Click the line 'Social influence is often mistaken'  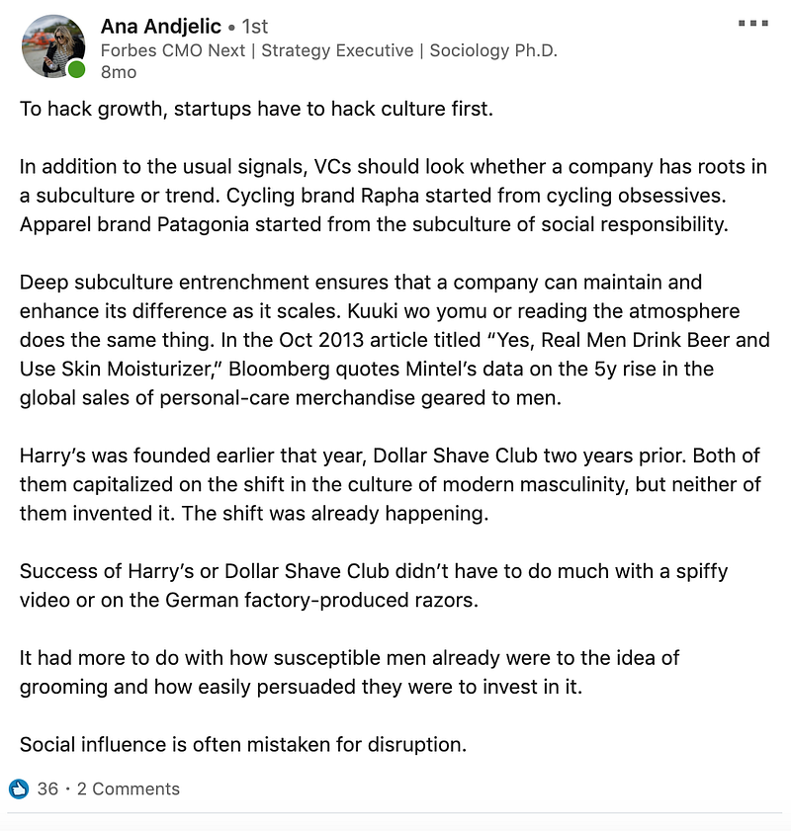pyautogui.click(x=243, y=745)
